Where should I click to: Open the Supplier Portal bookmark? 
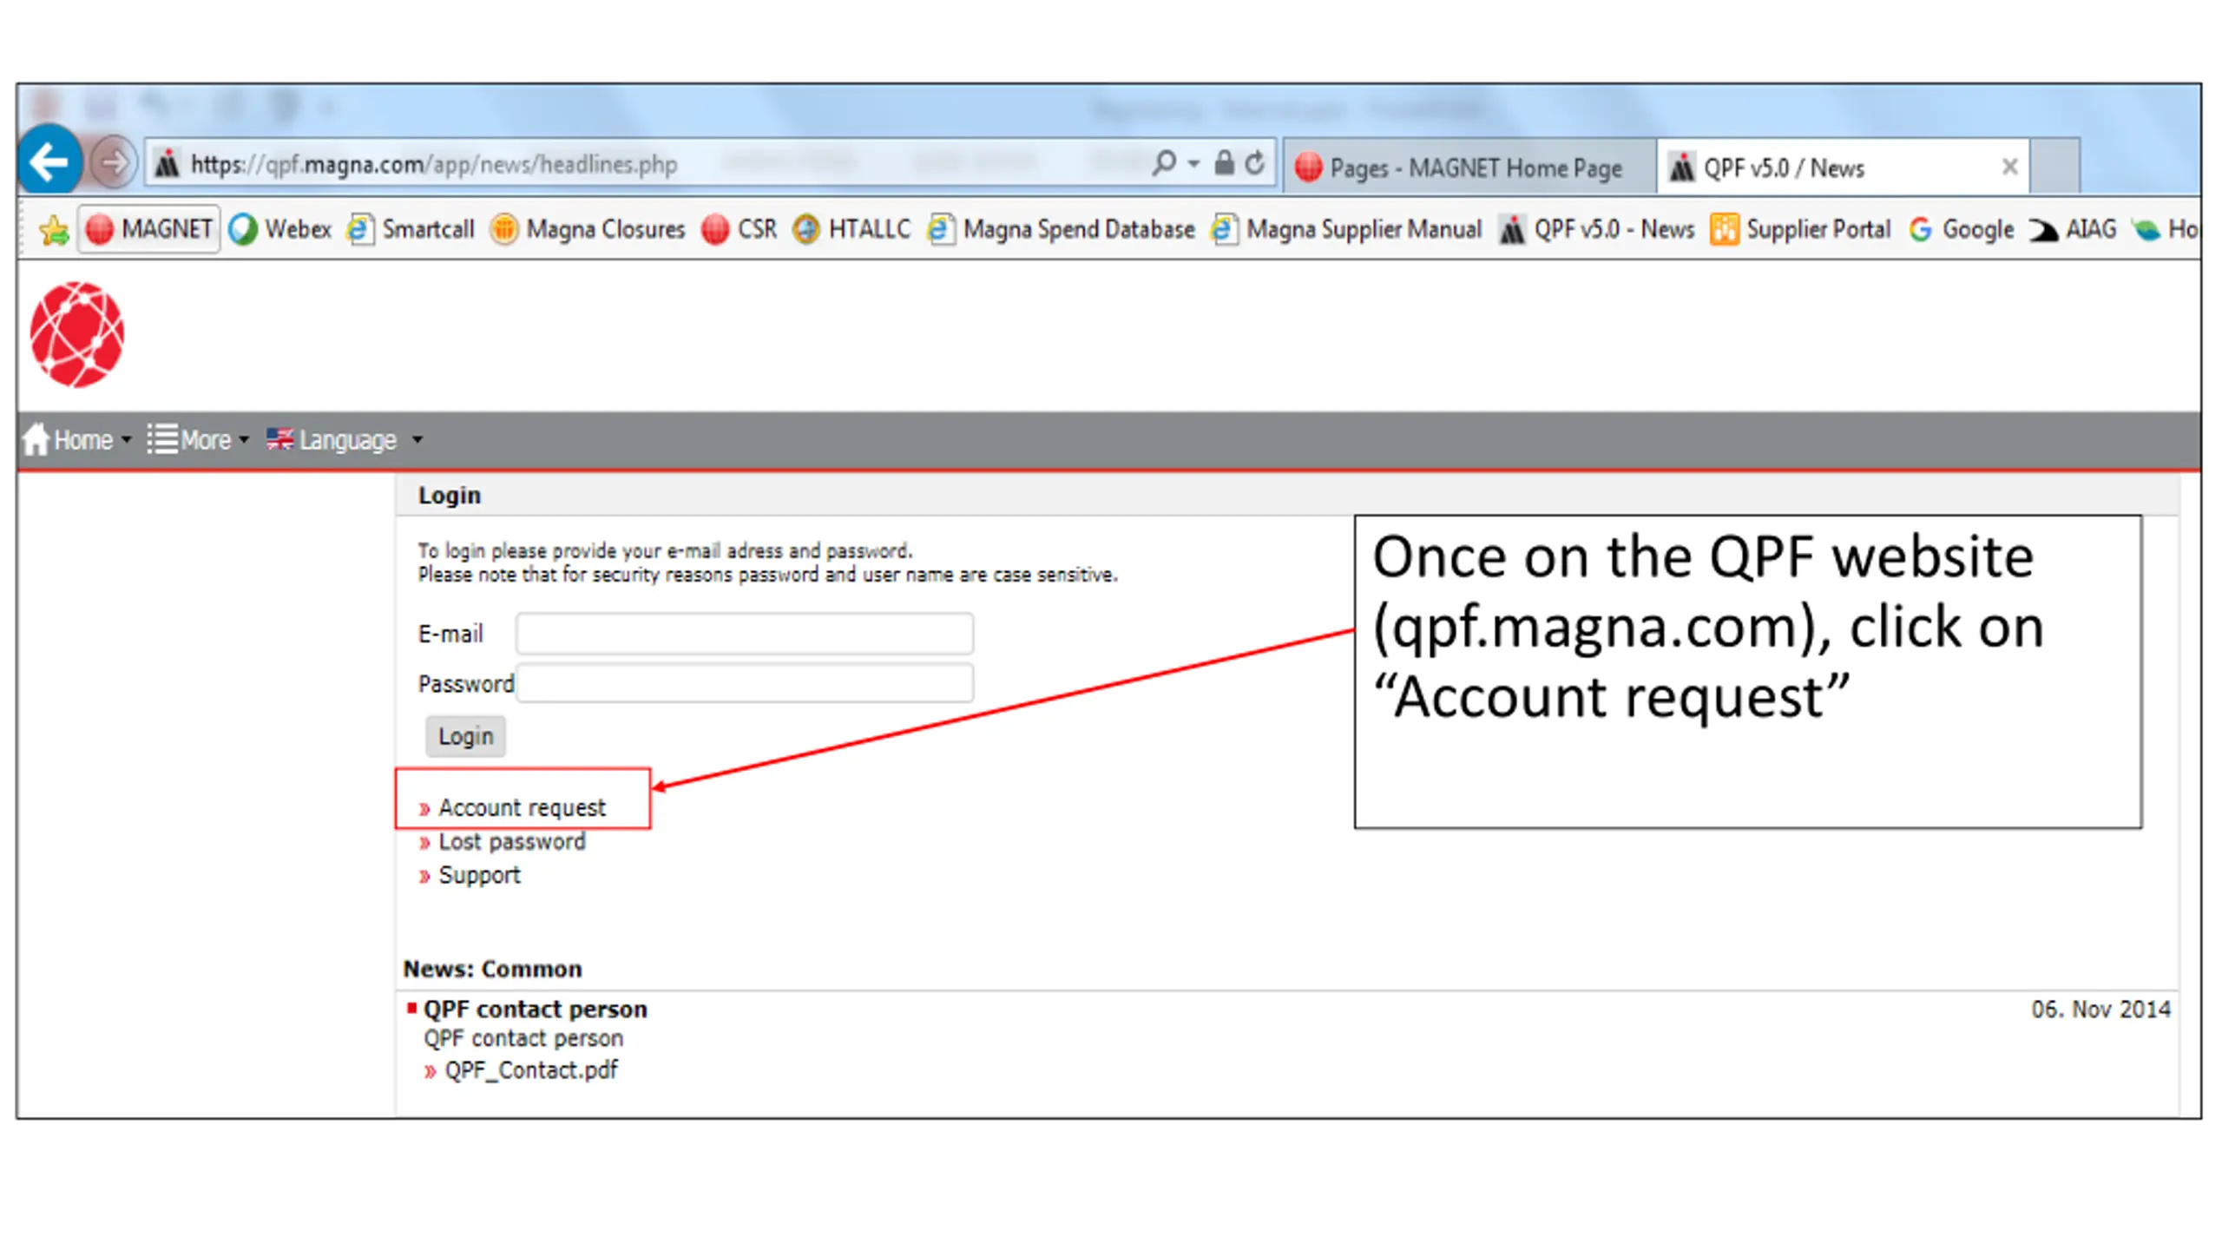click(1800, 229)
